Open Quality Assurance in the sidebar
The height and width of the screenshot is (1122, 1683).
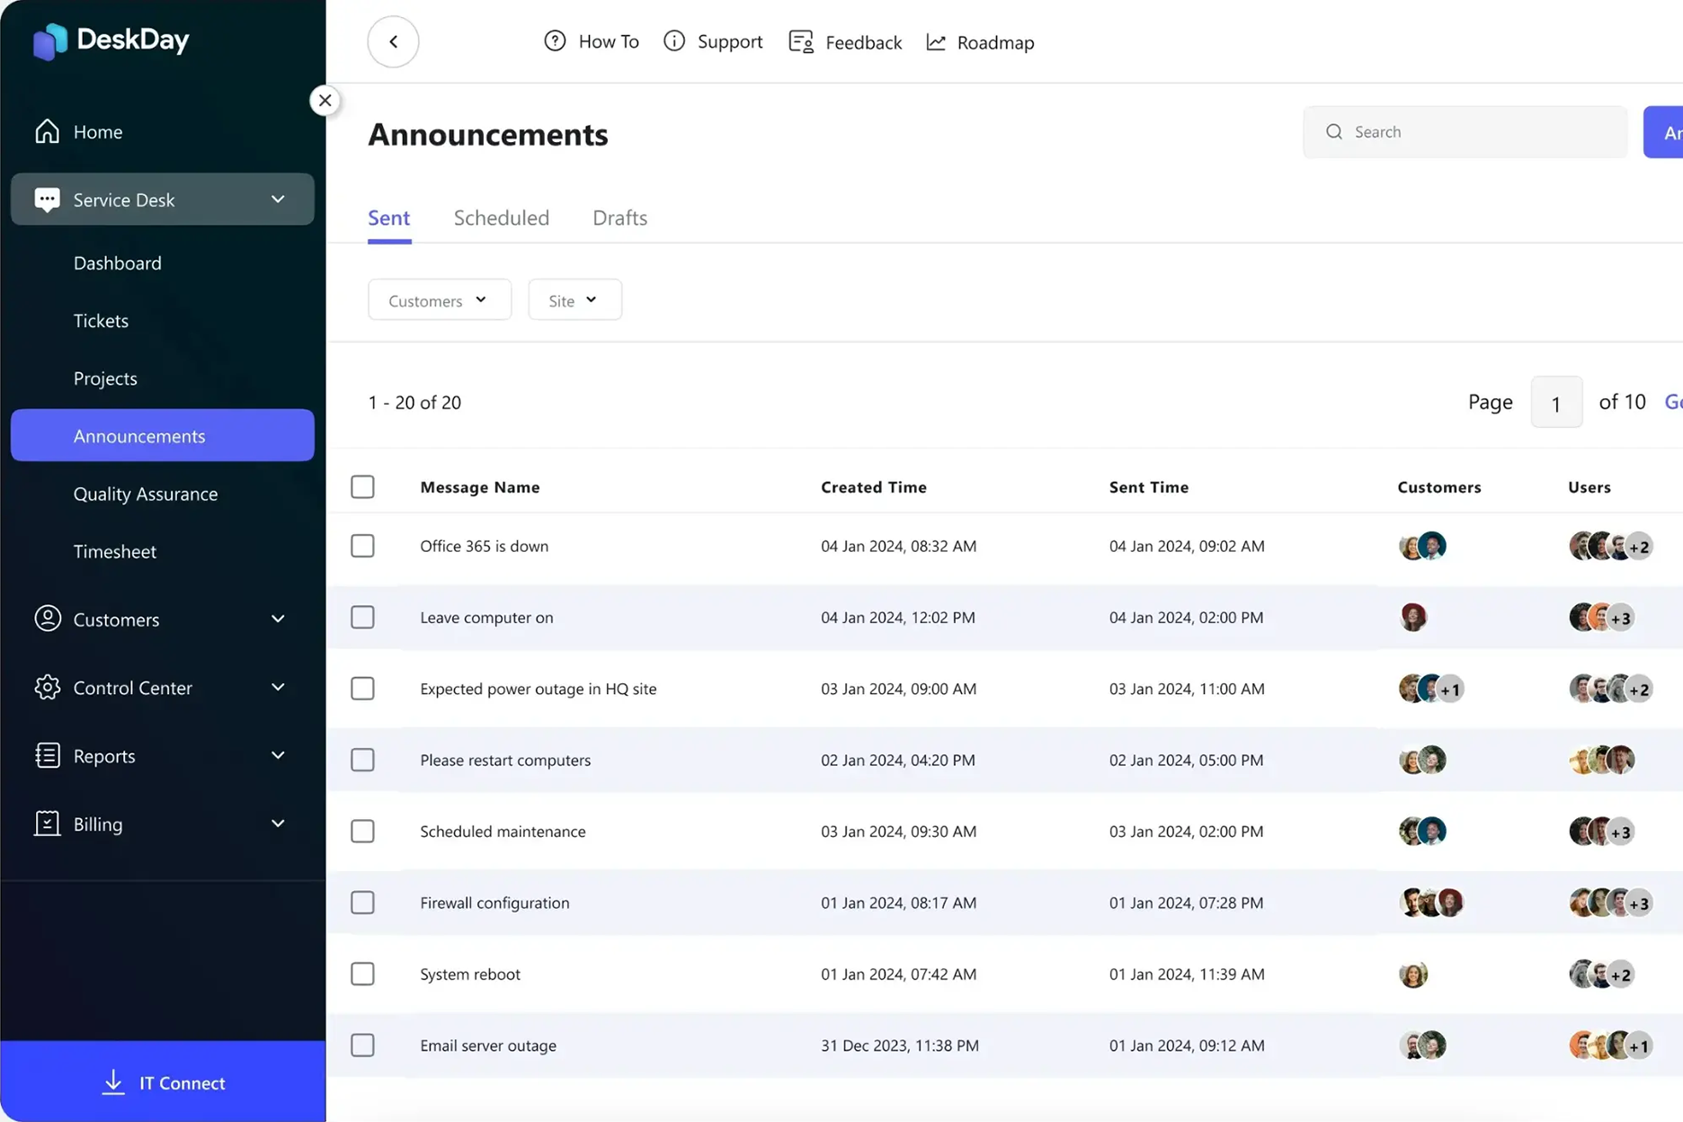tap(146, 494)
